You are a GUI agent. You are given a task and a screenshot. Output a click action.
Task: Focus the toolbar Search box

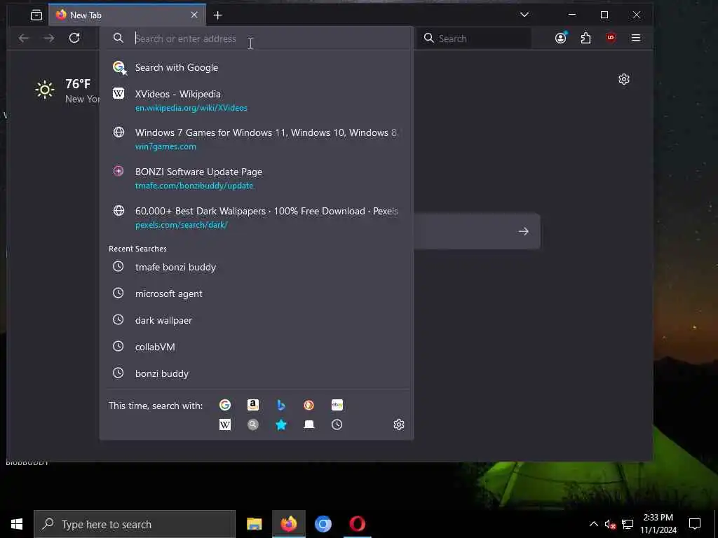475,39
